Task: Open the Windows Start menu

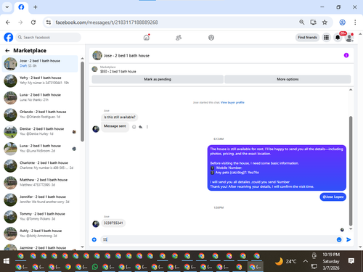Action: [x=7, y=261]
